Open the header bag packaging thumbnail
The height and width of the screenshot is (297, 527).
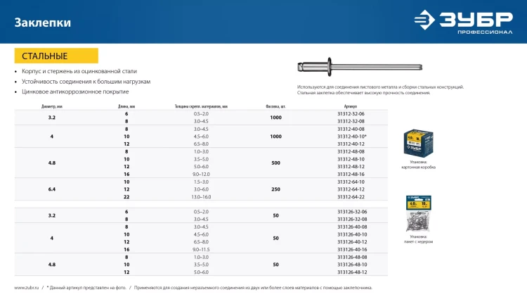click(x=419, y=213)
